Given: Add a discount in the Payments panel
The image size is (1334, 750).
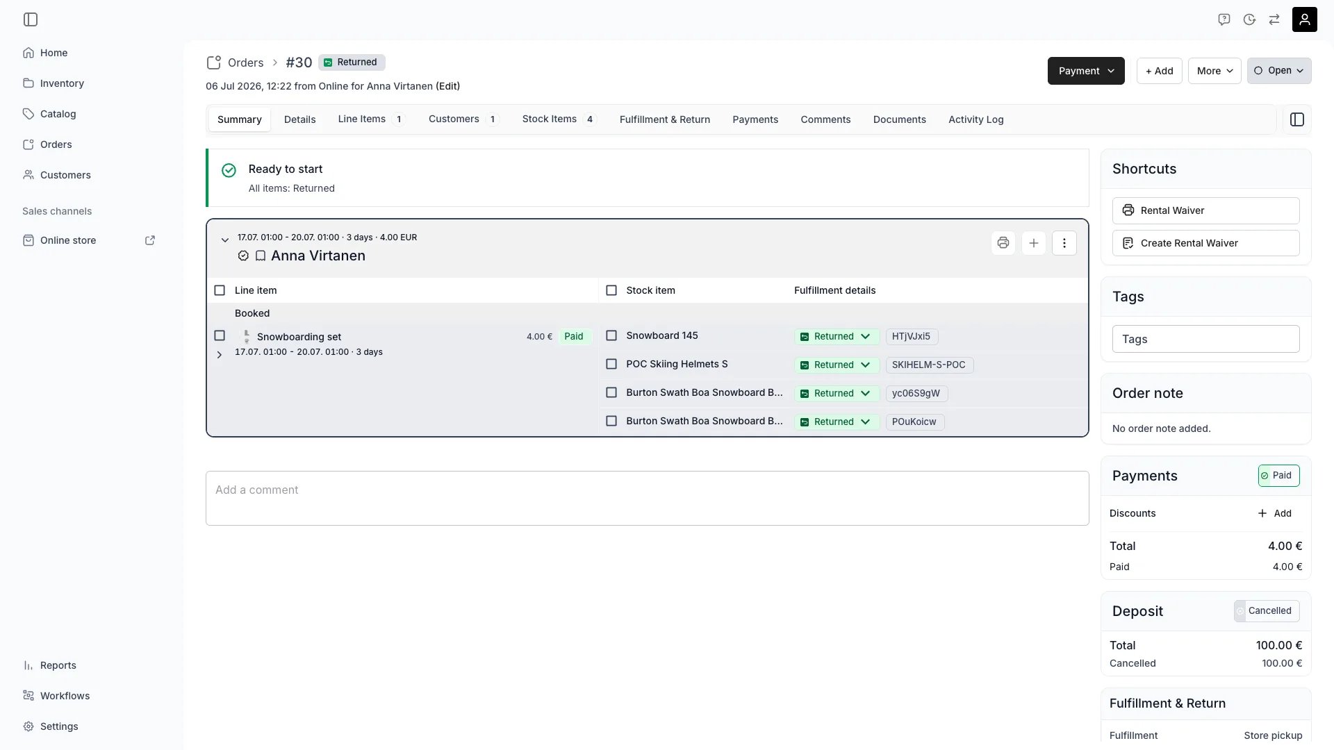Looking at the screenshot, I should click(x=1274, y=513).
